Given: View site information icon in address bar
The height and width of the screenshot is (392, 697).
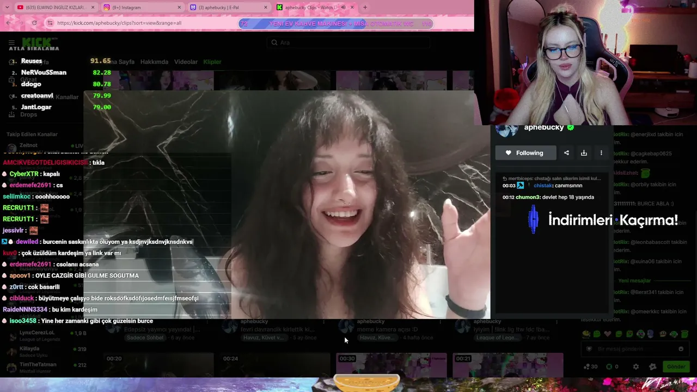Looking at the screenshot, I should click(x=50, y=23).
